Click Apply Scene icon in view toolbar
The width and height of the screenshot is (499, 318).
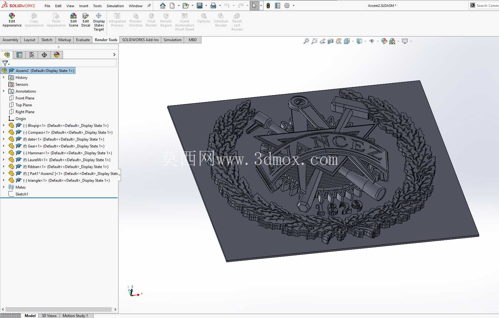pyautogui.click(x=392, y=41)
